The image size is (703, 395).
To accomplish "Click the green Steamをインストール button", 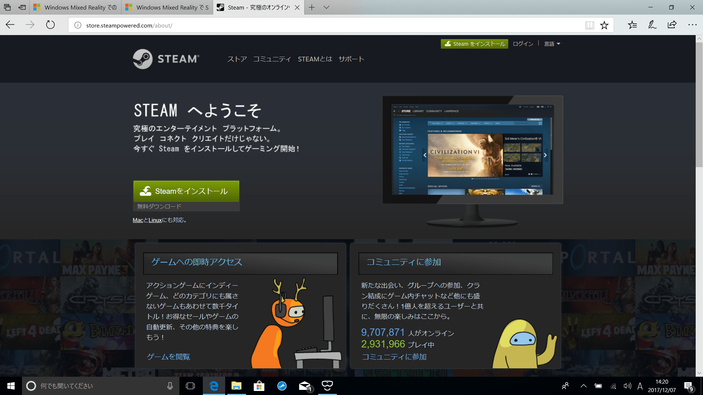I will click(x=186, y=191).
